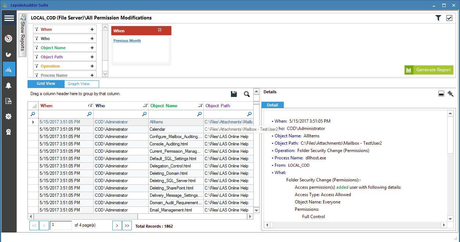
Task: Pin the Details panel with pushpin icon
Action: [x=450, y=94]
